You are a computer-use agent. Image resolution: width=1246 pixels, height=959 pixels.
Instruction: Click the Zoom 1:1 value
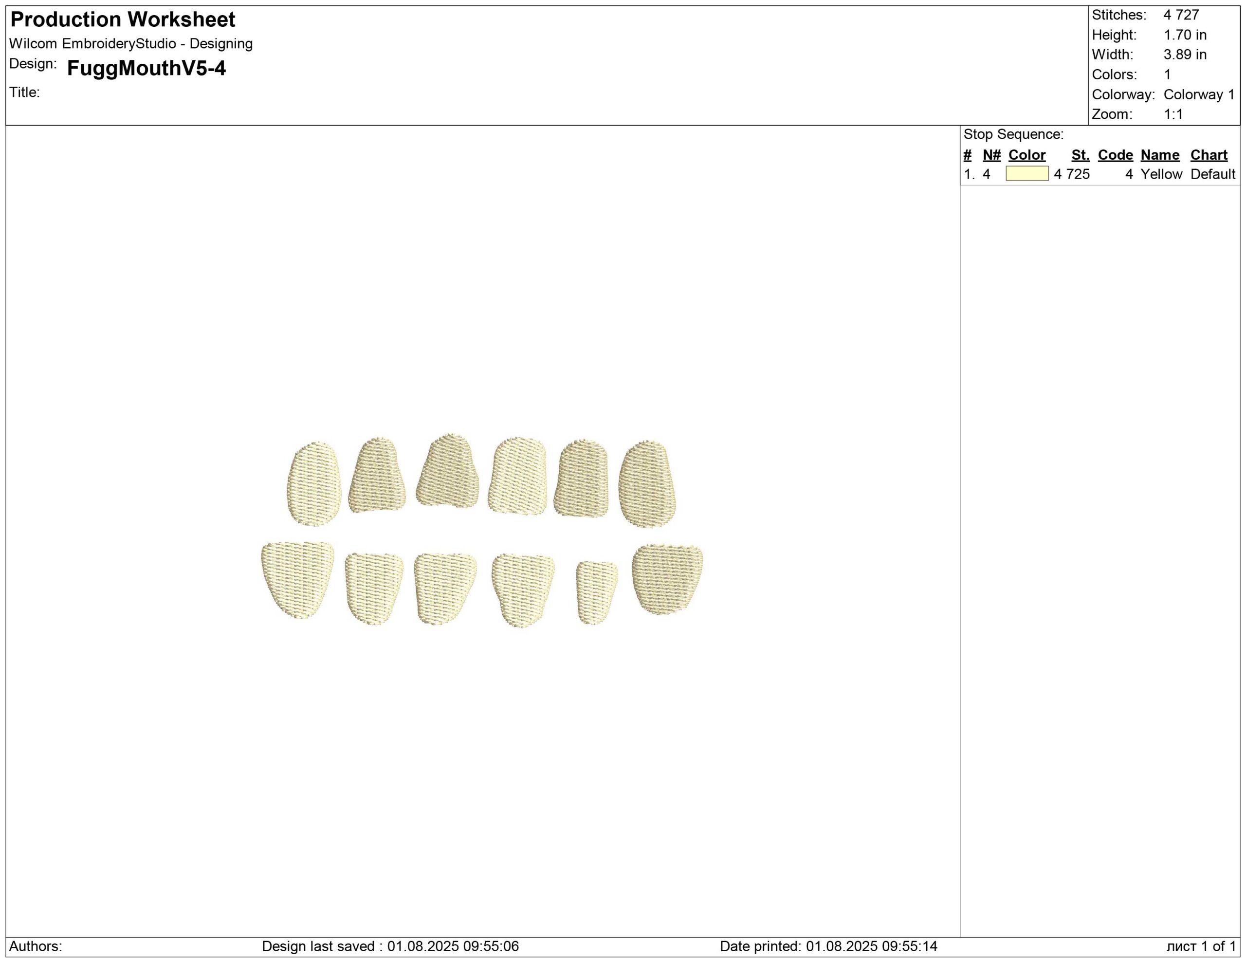click(1173, 114)
